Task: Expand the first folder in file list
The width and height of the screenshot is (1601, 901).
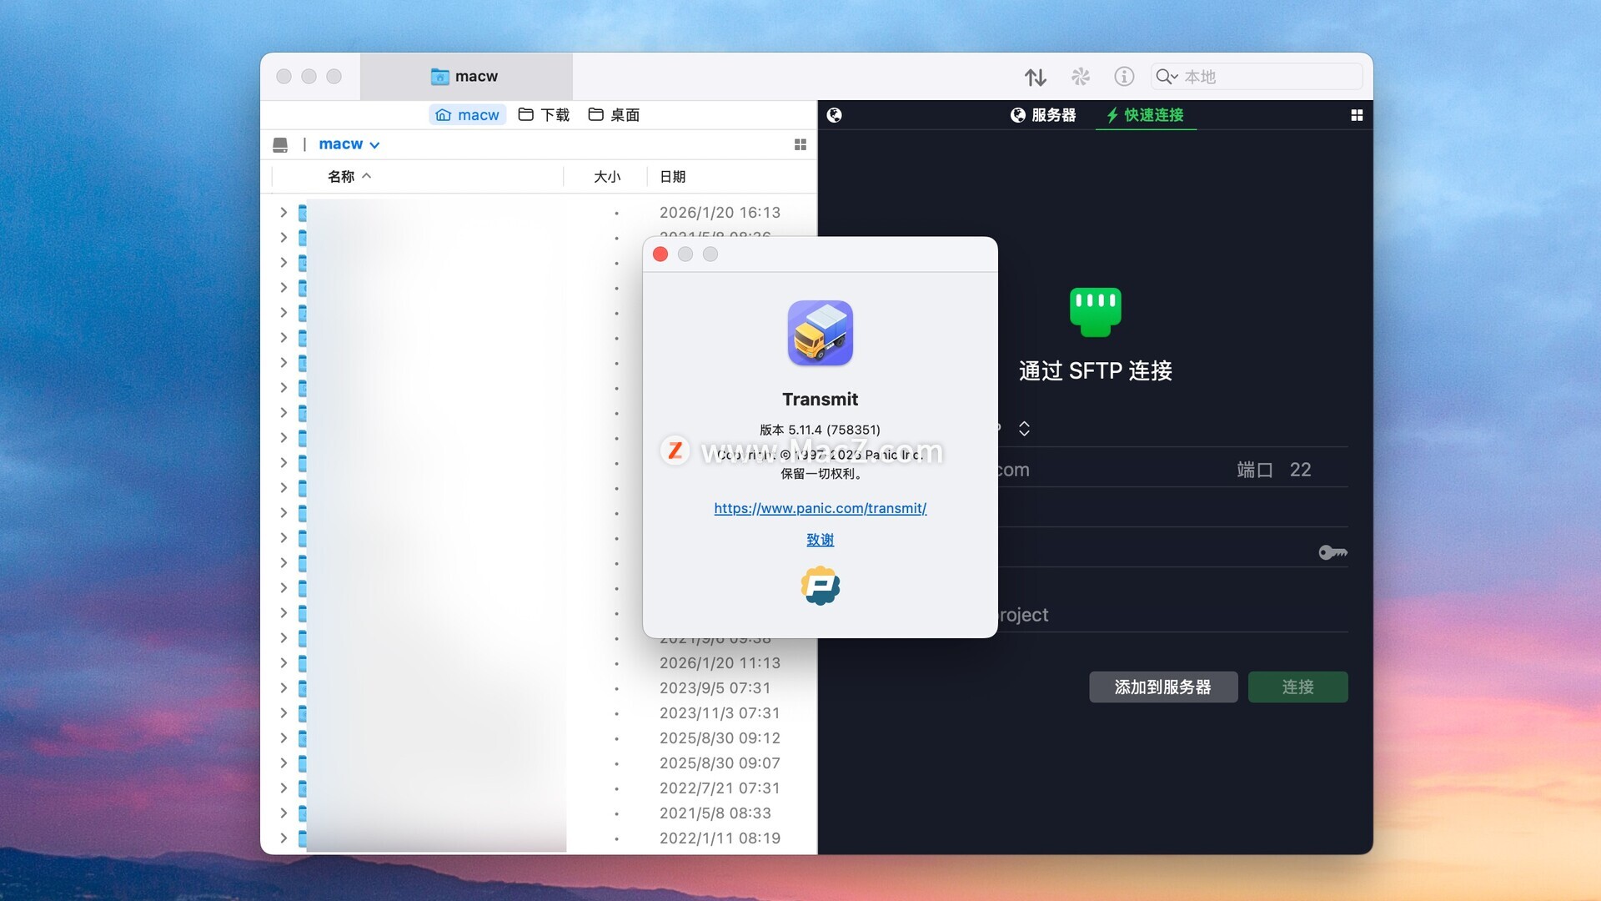Action: (284, 213)
